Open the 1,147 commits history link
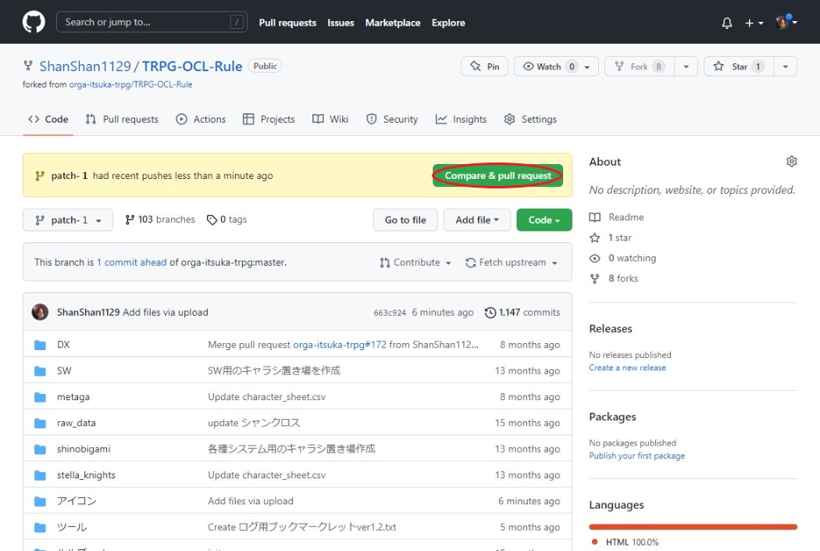The width and height of the screenshot is (820, 551). pos(522,313)
